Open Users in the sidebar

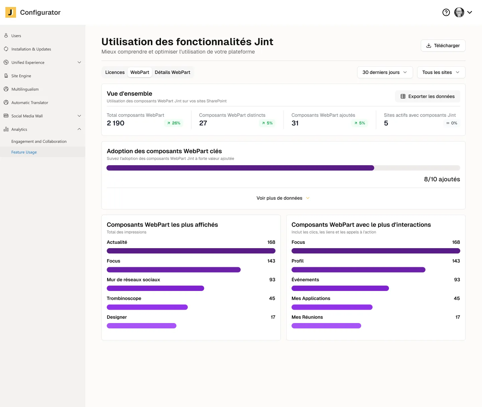click(43, 35)
